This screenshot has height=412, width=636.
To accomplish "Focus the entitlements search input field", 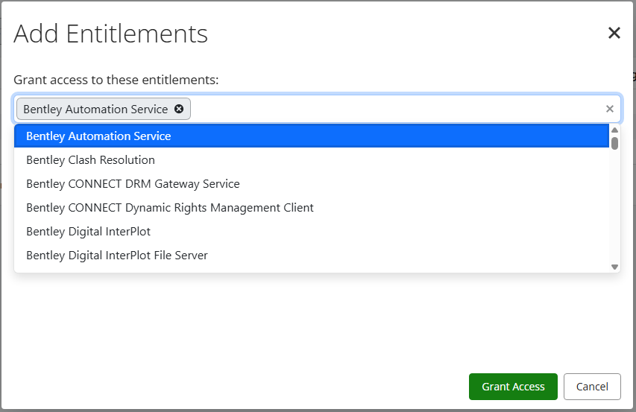I will coord(395,109).
